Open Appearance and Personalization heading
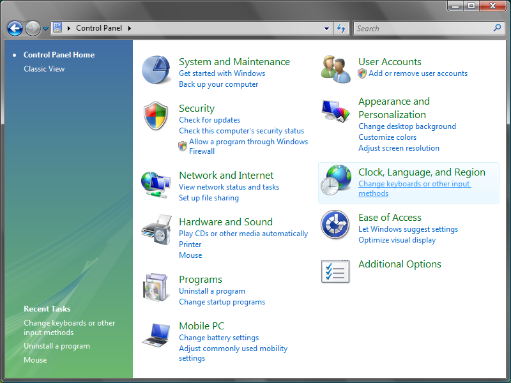 coord(394,108)
